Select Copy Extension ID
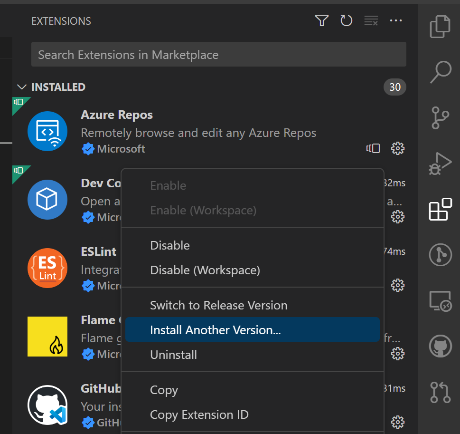This screenshot has width=460, height=434. (199, 415)
